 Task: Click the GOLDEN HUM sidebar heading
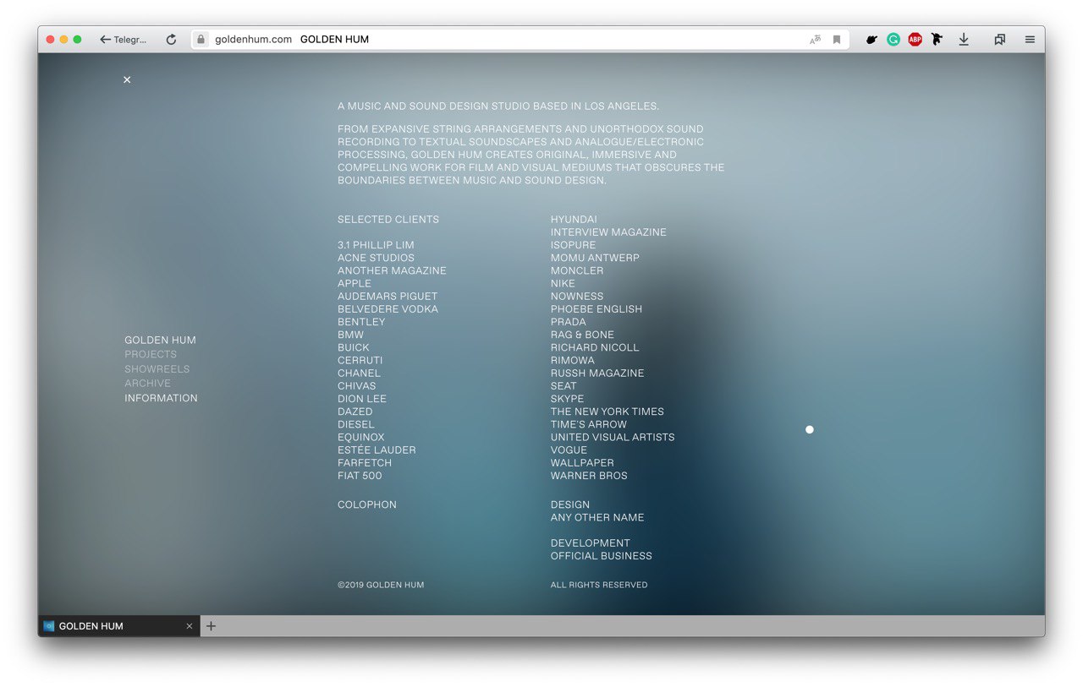[160, 341]
